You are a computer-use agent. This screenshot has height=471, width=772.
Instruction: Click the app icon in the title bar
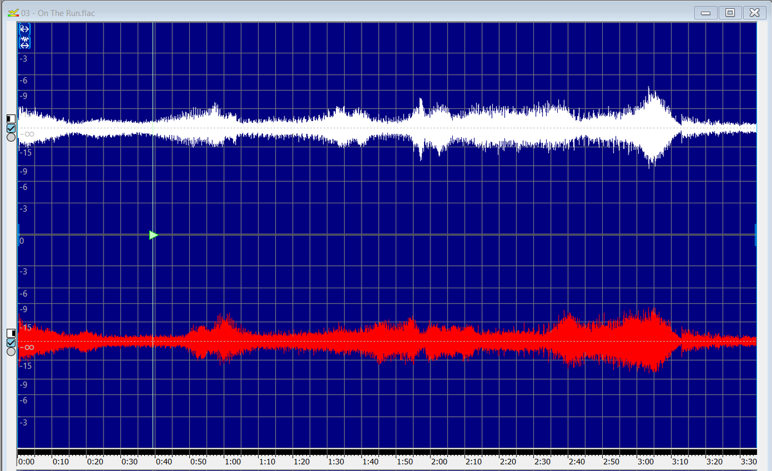(x=12, y=13)
